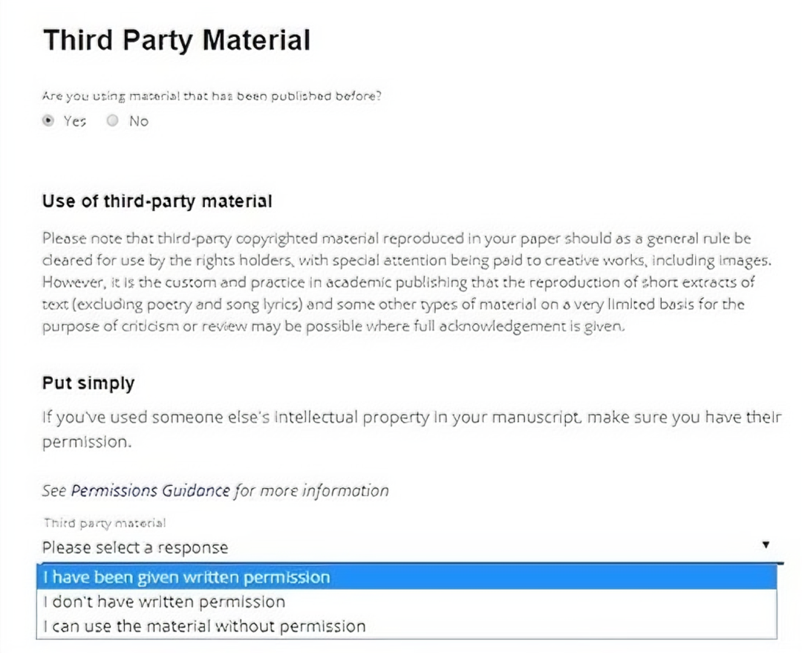Screen dimensions: 802x653
Task: Click the italic 'for more information' text
Action: coord(311,491)
